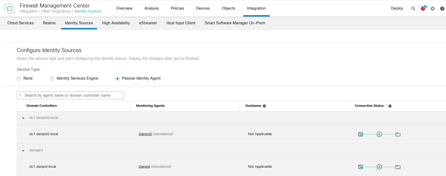The image size is (446, 176).
Task: Select the dc1.danpol.local domain controller cell
Action: (43, 166)
